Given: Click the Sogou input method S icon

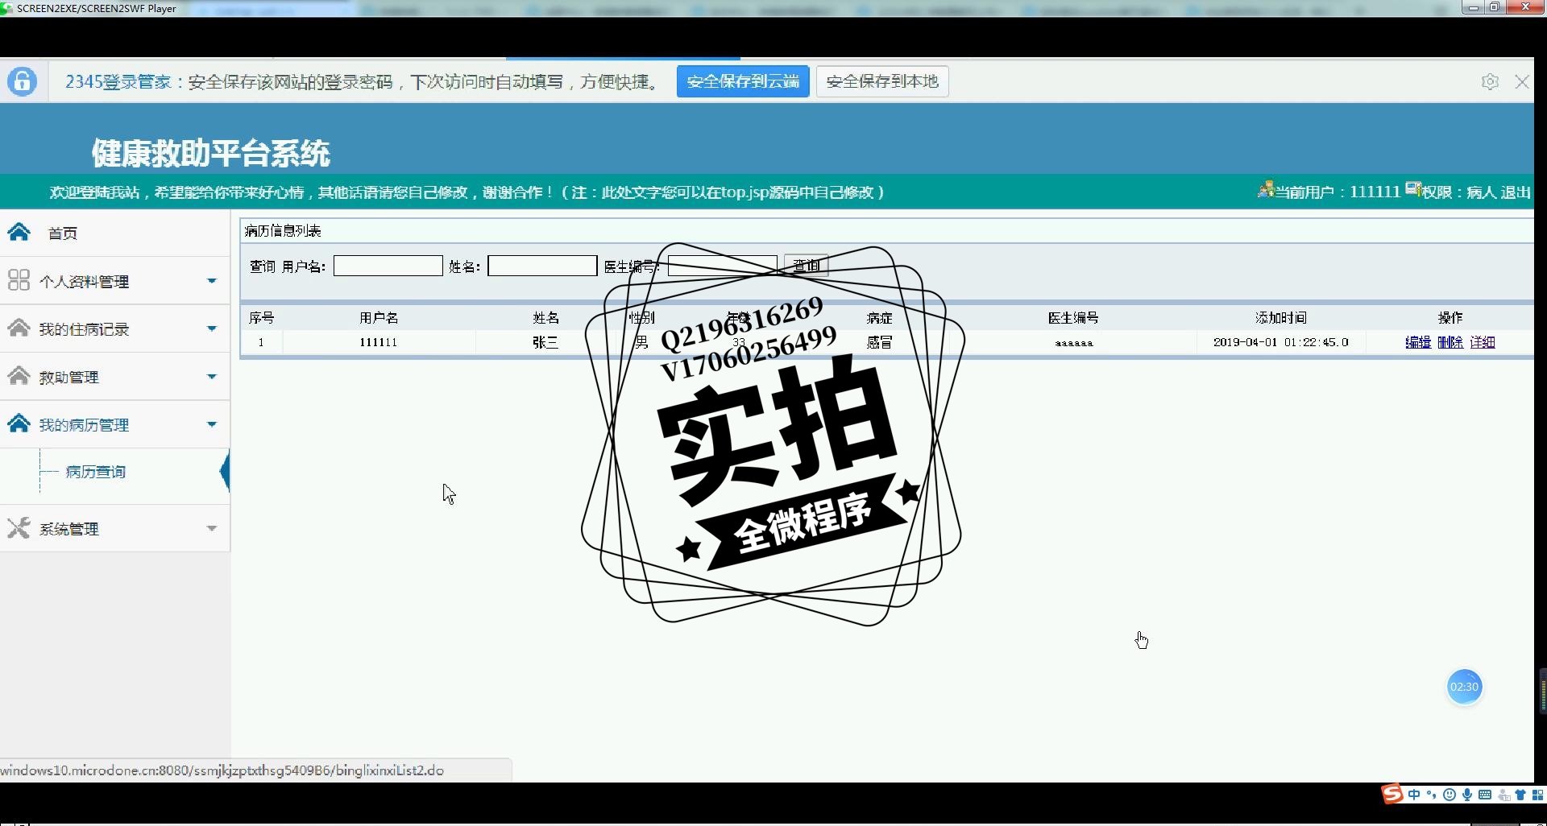Looking at the screenshot, I should pyautogui.click(x=1392, y=794).
